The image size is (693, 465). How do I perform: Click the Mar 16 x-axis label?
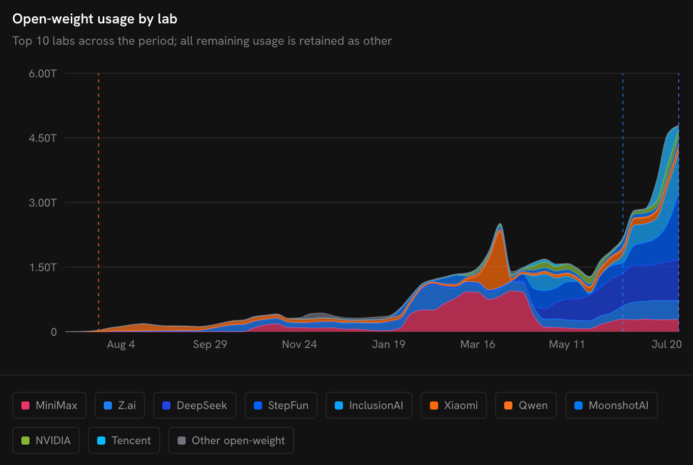(x=478, y=344)
